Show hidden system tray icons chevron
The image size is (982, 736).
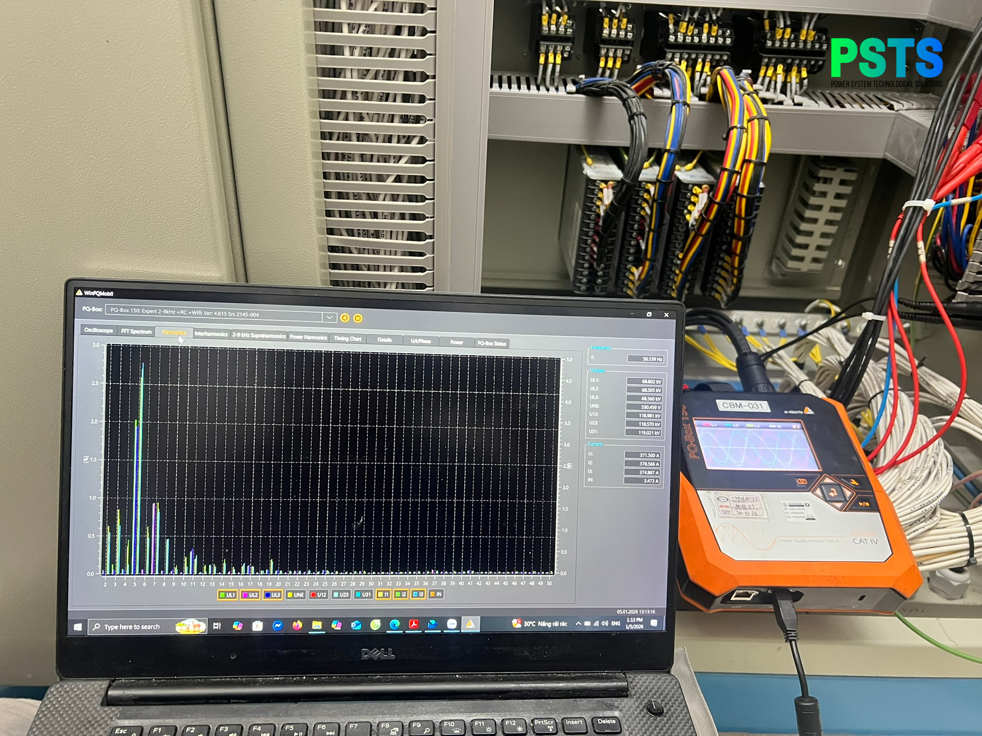578,623
